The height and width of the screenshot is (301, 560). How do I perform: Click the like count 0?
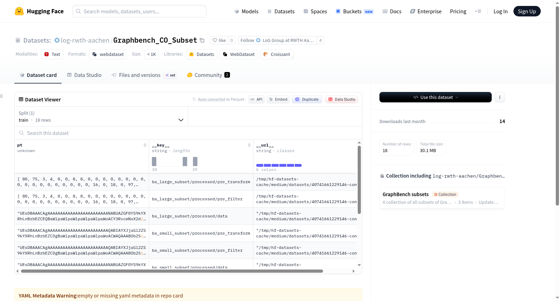click(231, 40)
